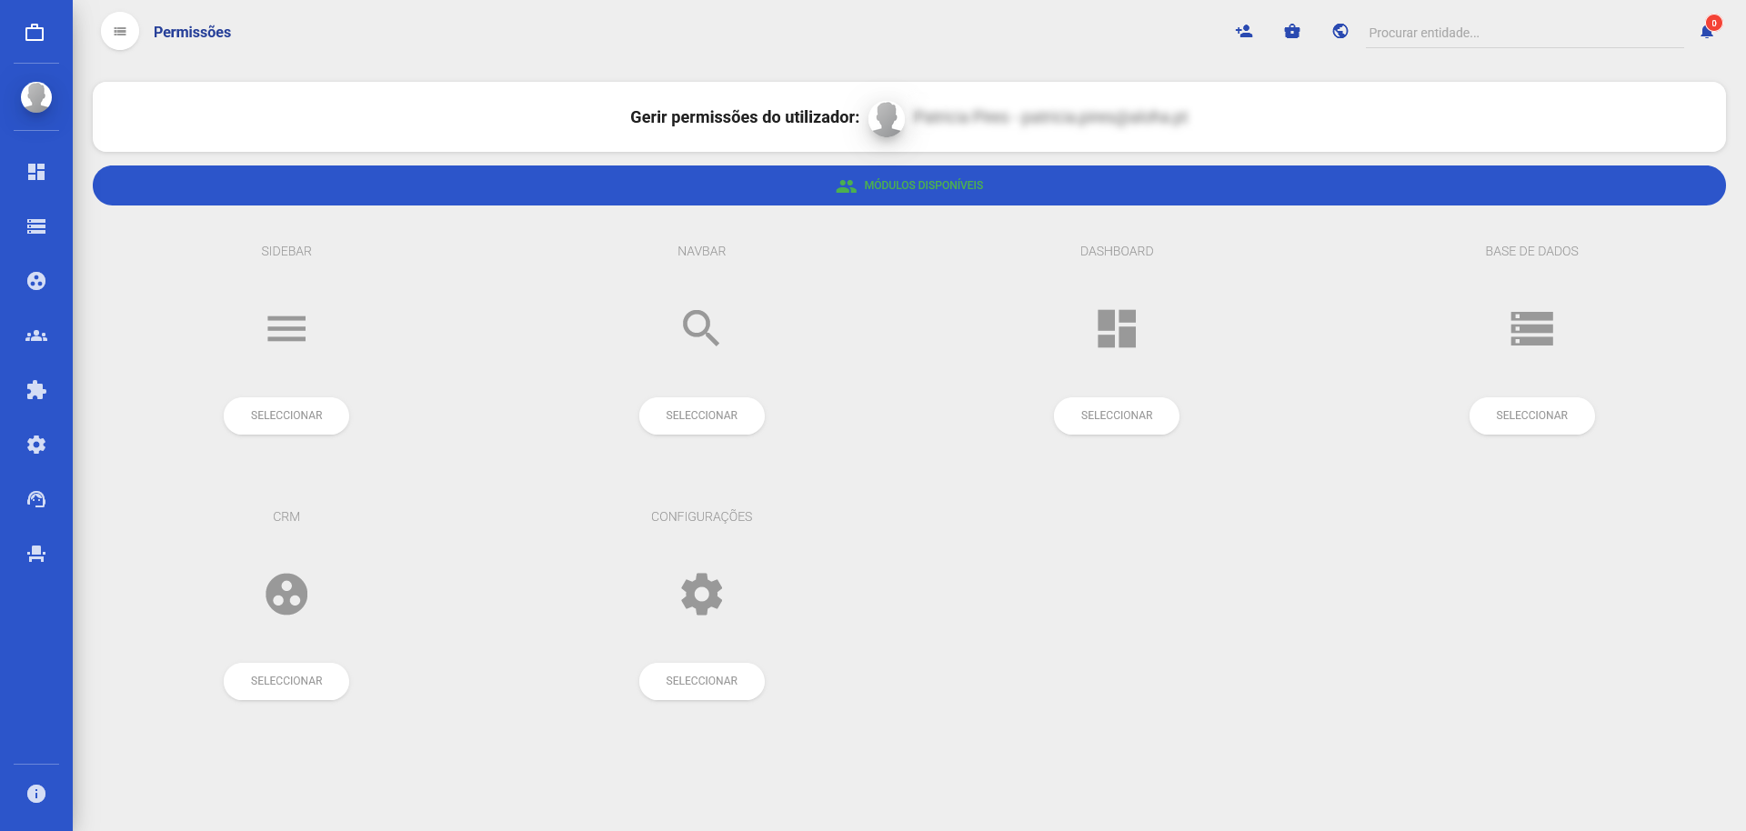This screenshot has height=831, width=1746.
Task: Click the Sidebar module hamburger icon
Action: [x=286, y=328]
